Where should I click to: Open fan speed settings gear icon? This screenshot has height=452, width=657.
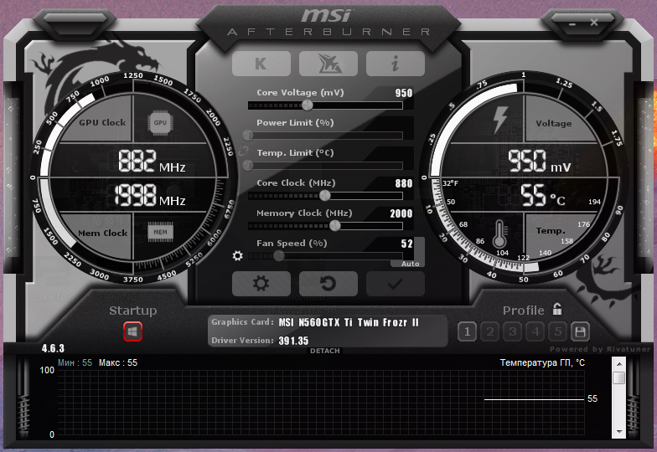pos(238,255)
